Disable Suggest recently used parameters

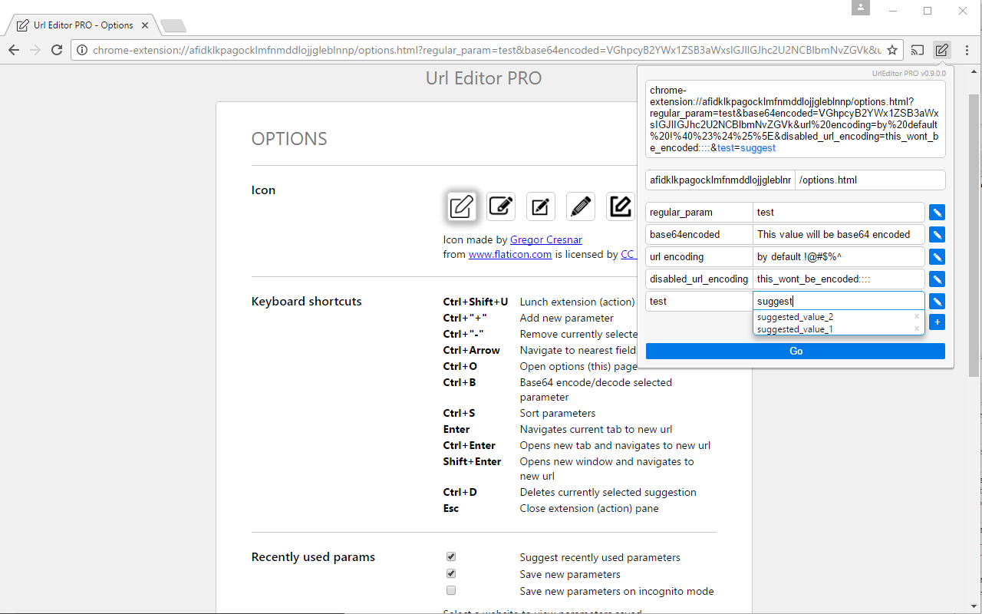pos(451,556)
